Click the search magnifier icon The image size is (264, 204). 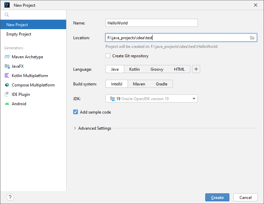pyautogui.click(x=7, y=15)
